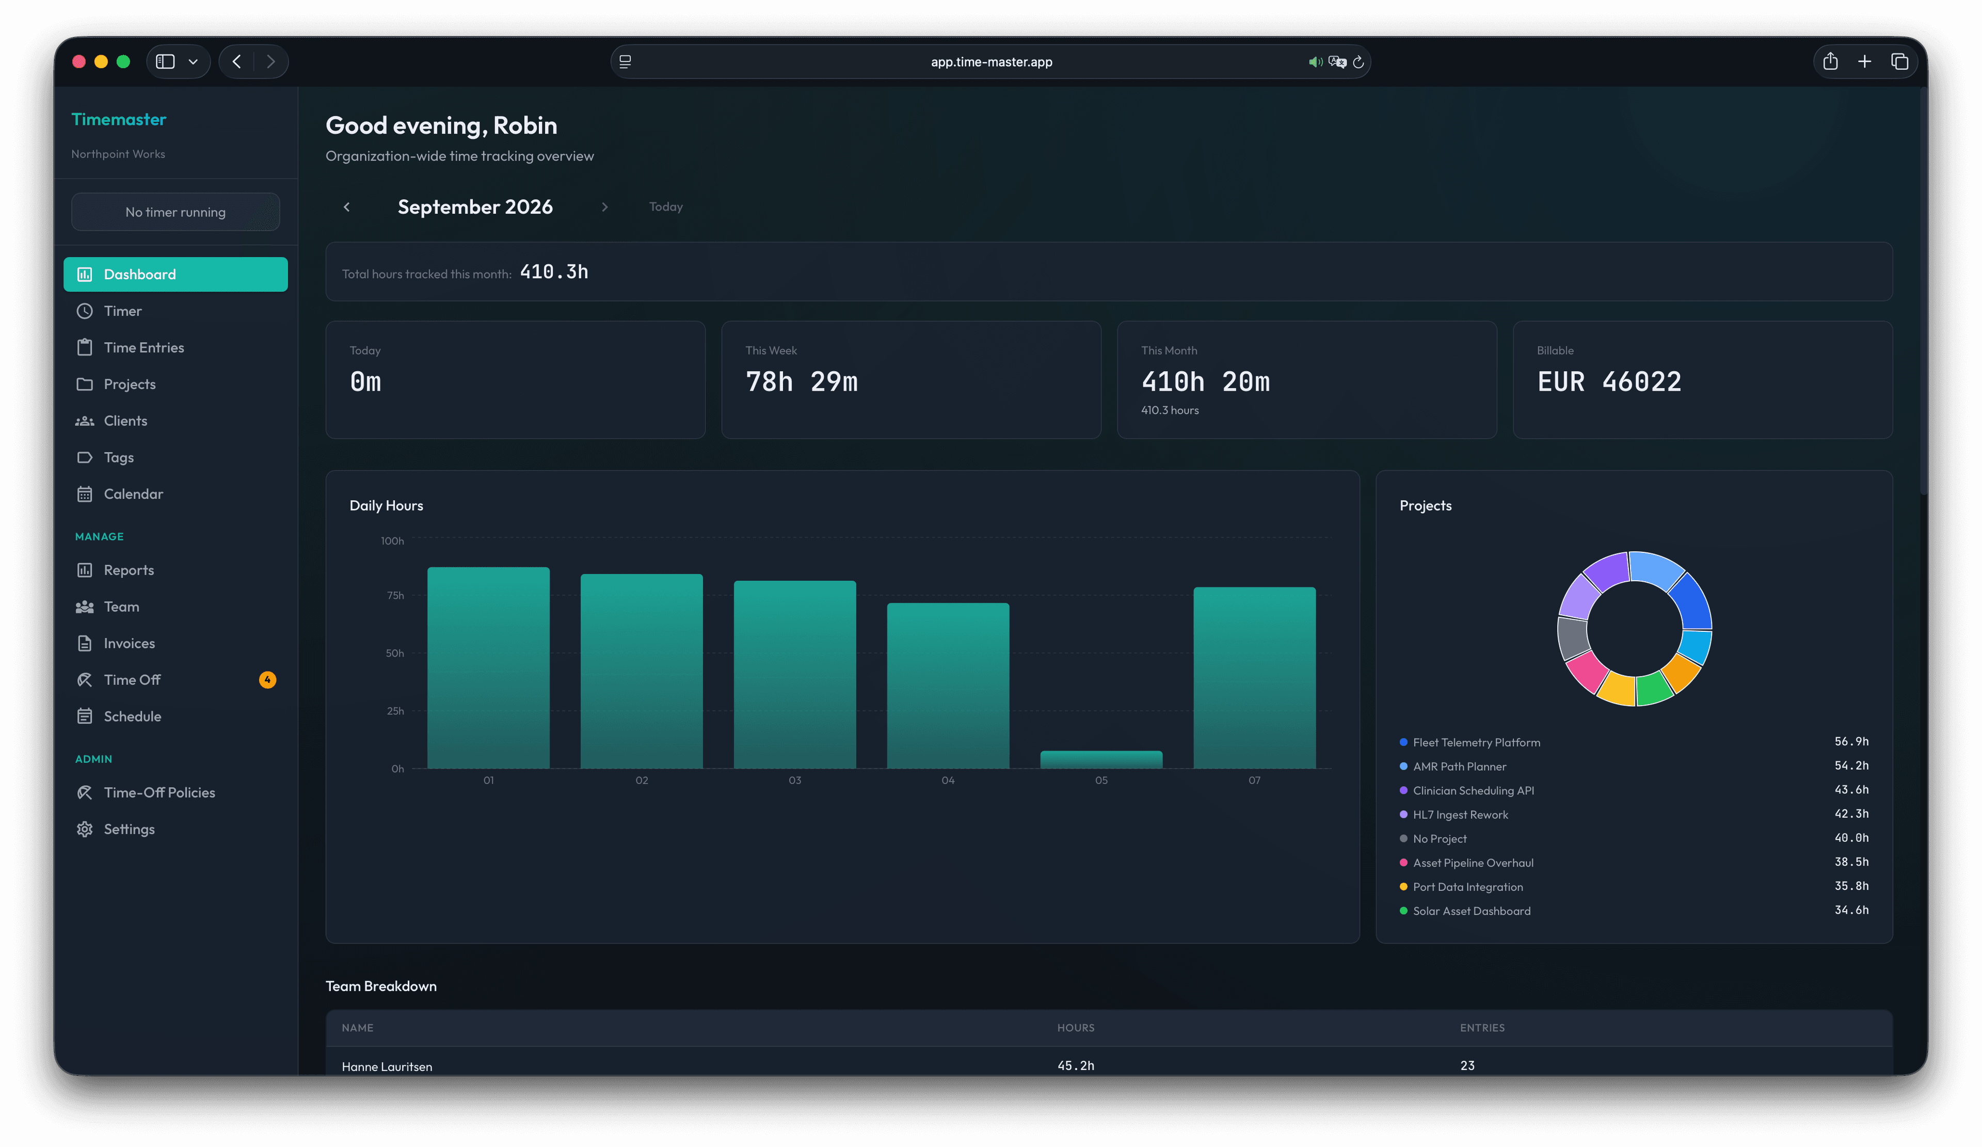Click the Projects folder icon
Screen dimensions: 1982x1147
(85, 384)
